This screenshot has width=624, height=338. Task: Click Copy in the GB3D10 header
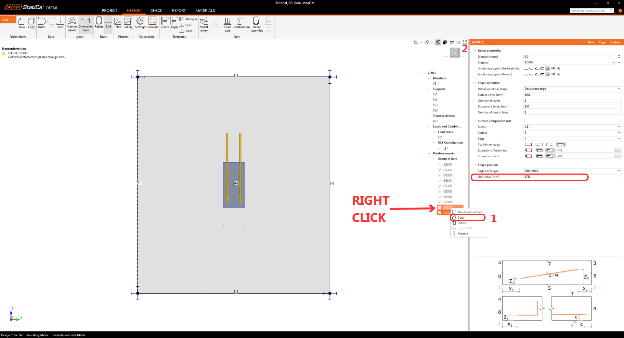tap(602, 42)
